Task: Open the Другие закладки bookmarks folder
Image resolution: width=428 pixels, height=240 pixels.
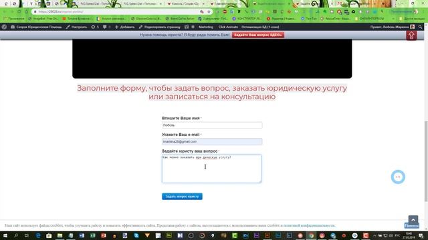Action: (412, 19)
